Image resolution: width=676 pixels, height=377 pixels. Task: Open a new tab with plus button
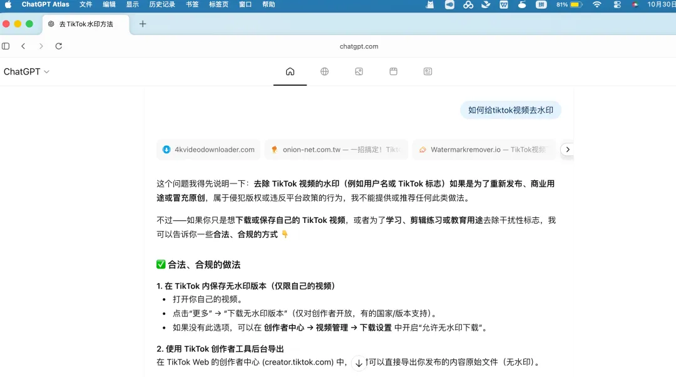(x=143, y=24)
